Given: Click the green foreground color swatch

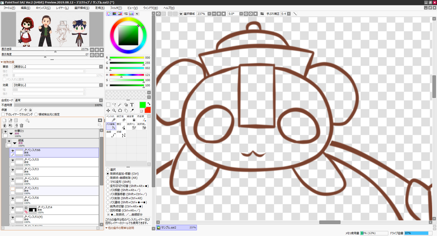Looking at the screenshot, I should 142,105.
